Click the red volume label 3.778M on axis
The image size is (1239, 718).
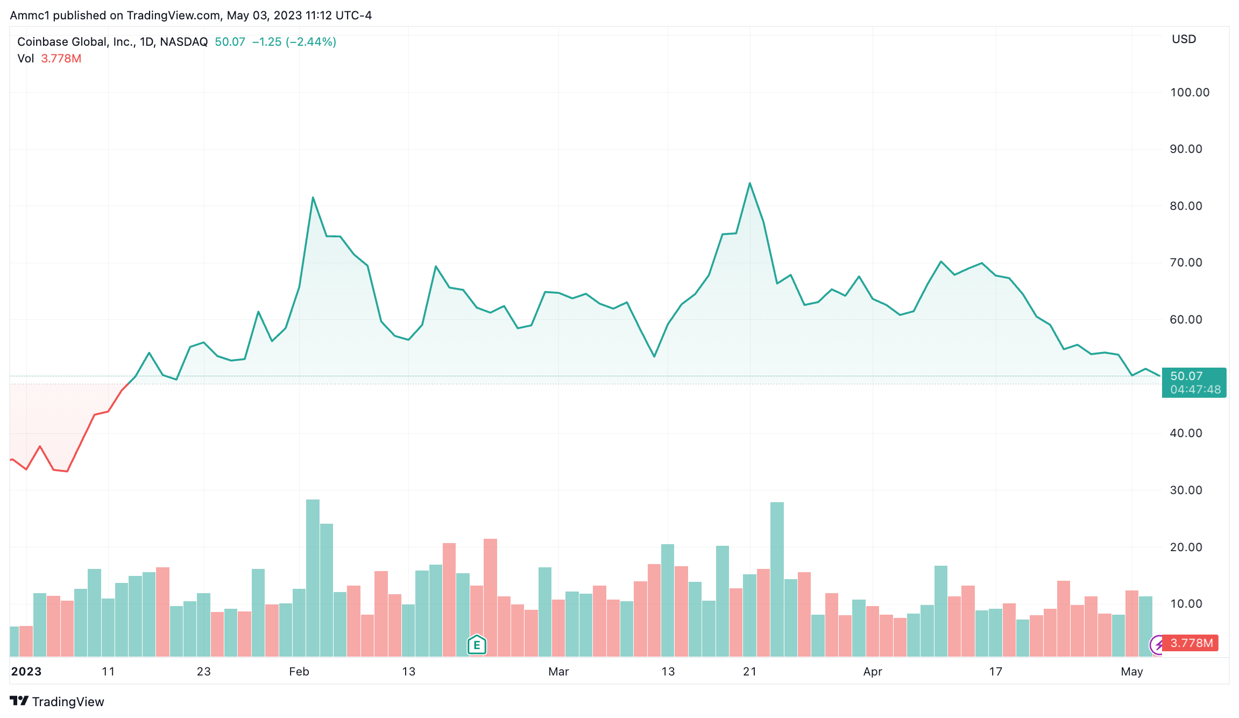pos(1191,643)
